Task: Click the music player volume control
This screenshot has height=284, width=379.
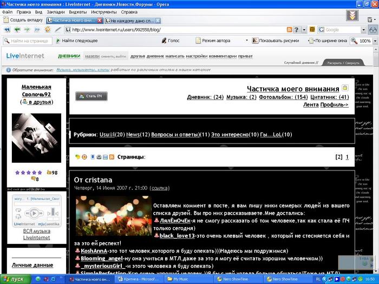Action: coord(53,213)
